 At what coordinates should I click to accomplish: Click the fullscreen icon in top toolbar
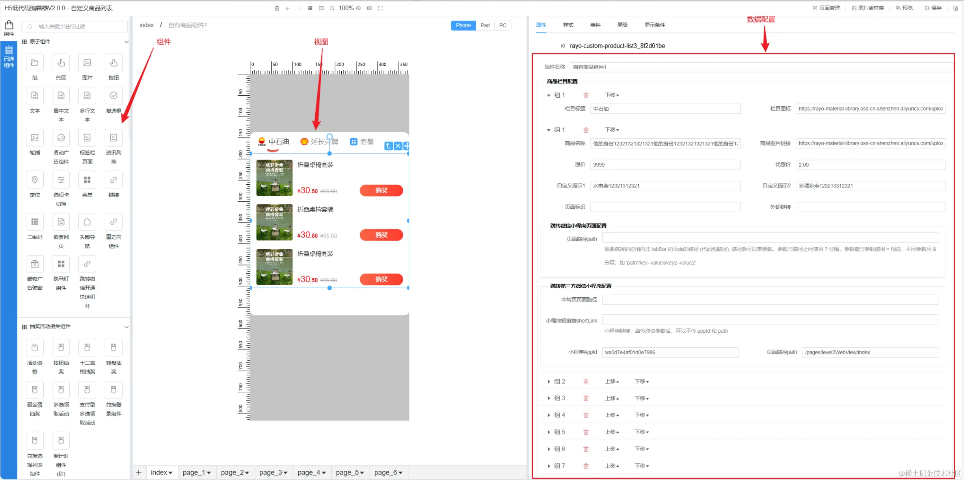pos(380,8)
